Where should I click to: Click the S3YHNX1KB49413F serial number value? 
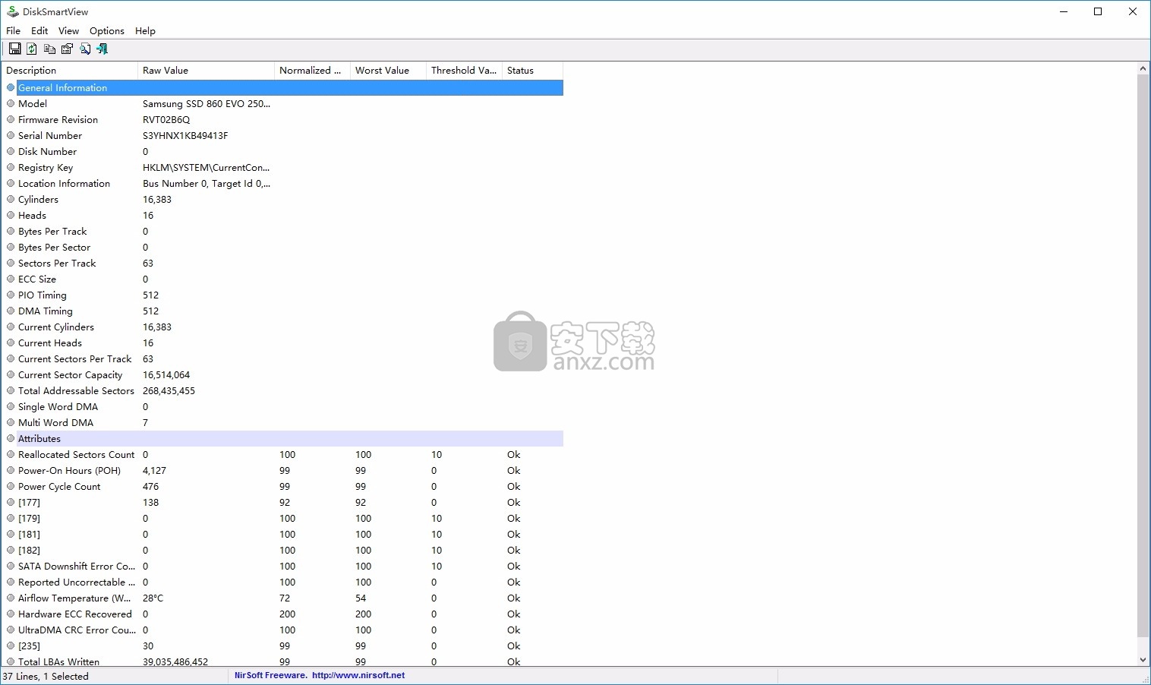pyautogui.click(x=185, y=135)
